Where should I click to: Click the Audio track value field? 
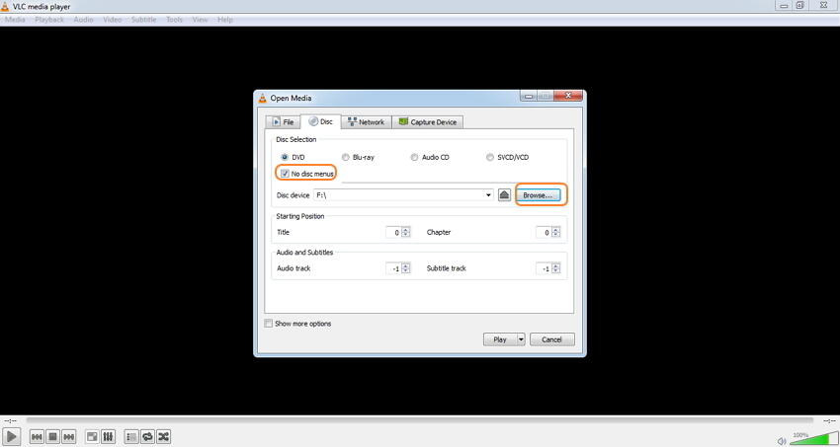pyautogui.click(x=393, y=268)
